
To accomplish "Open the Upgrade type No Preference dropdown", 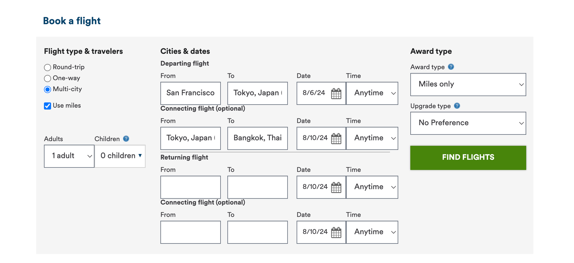I will (x=468, y=123).
